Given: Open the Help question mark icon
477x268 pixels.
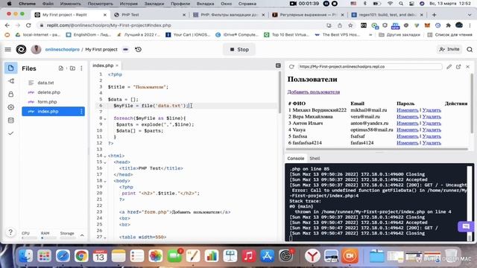Looking at the screenshot, I should [10, 232].
